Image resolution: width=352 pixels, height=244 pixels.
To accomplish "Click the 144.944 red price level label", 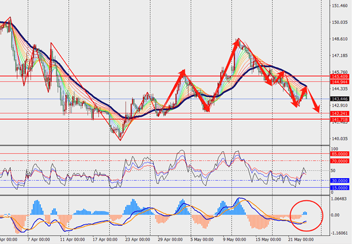I will pos(338,82).
